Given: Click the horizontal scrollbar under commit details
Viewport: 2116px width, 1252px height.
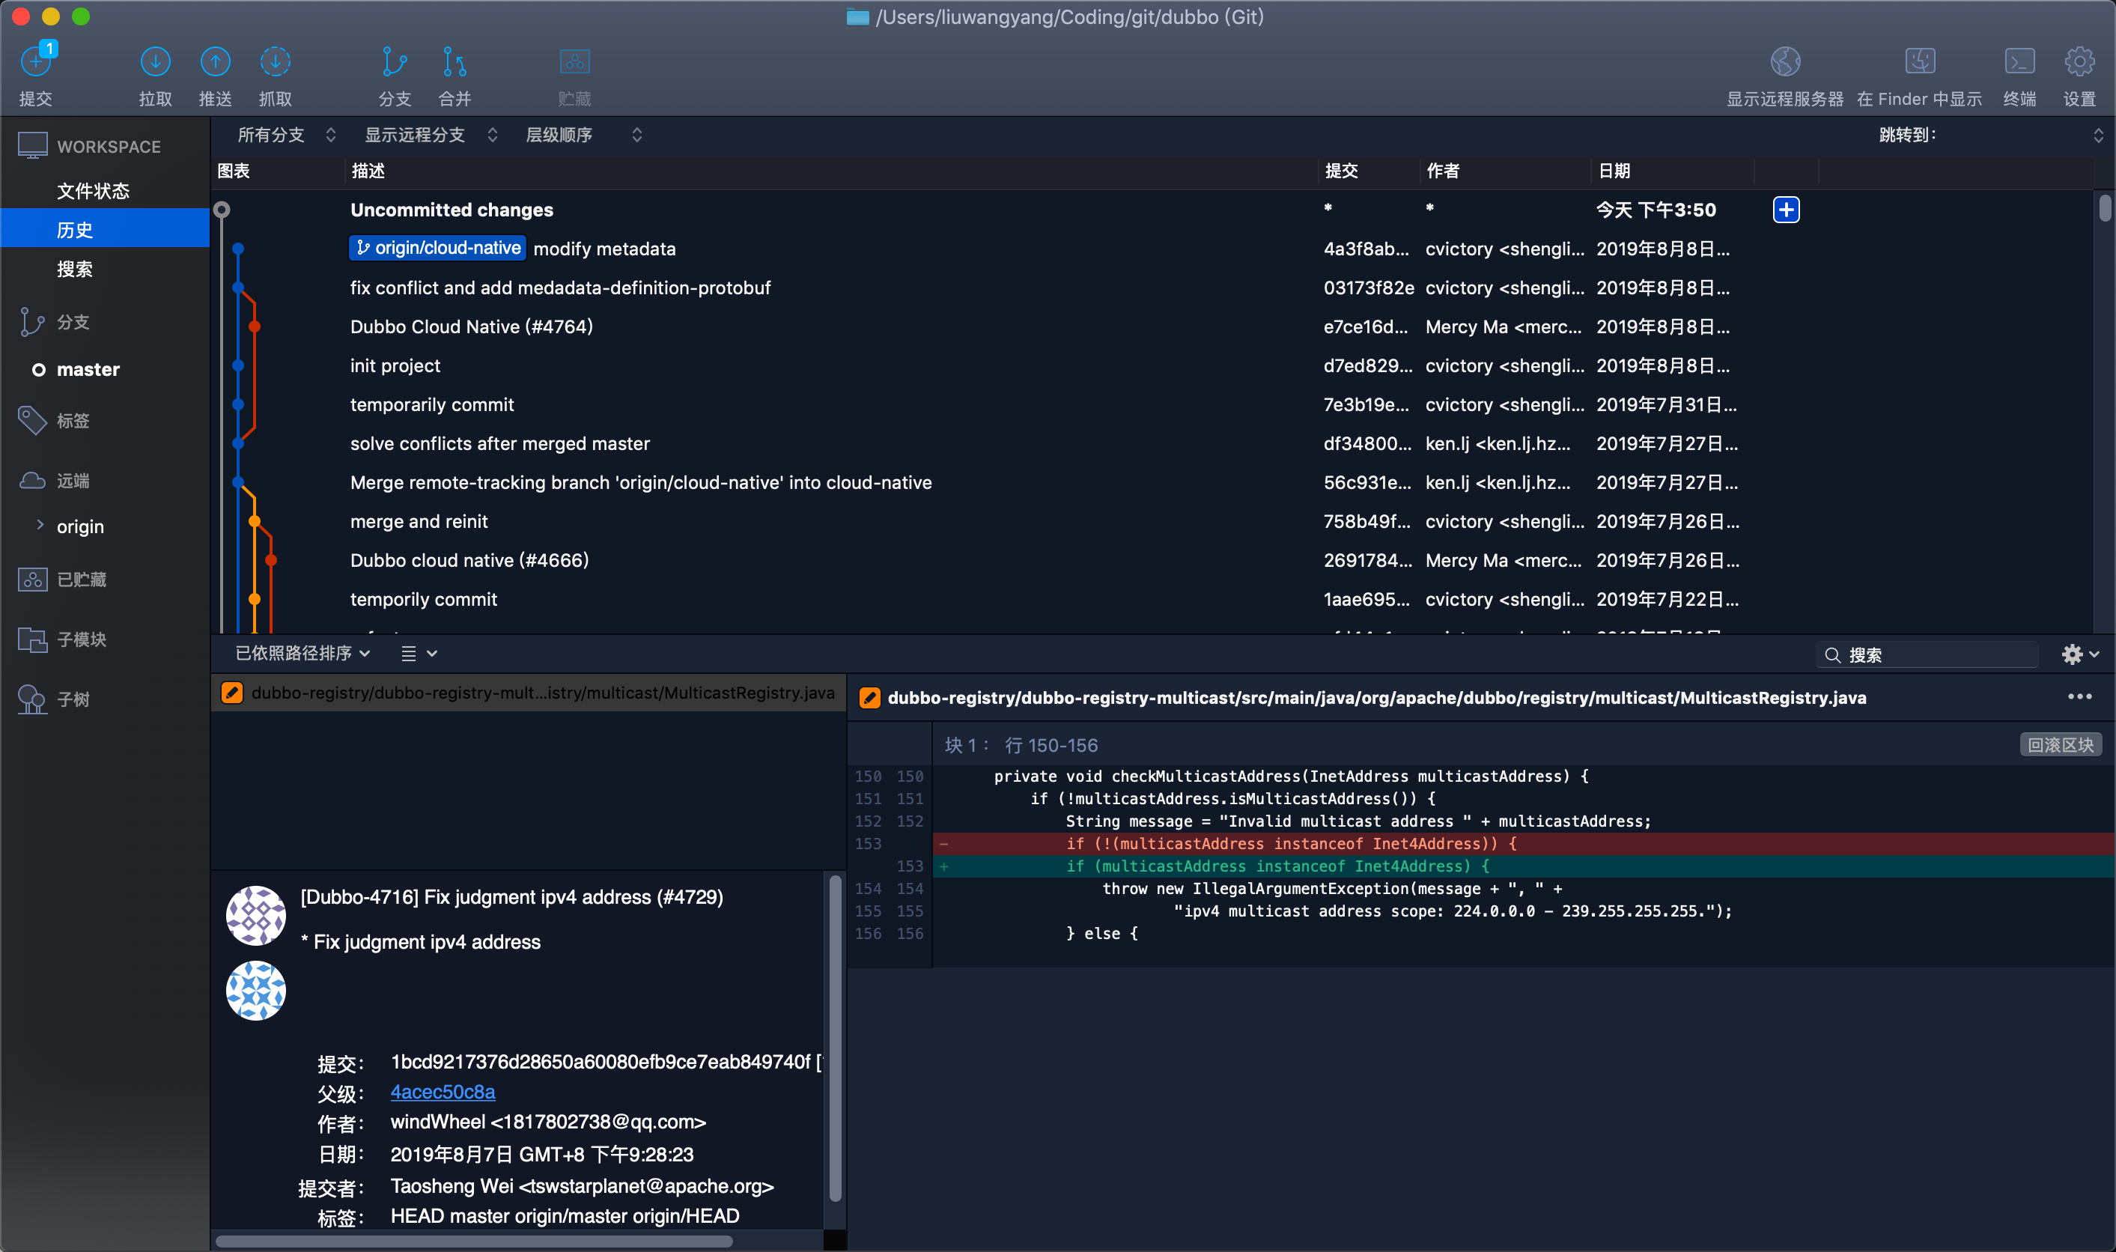Looking at the screenshot, I should coord(472,1241).
